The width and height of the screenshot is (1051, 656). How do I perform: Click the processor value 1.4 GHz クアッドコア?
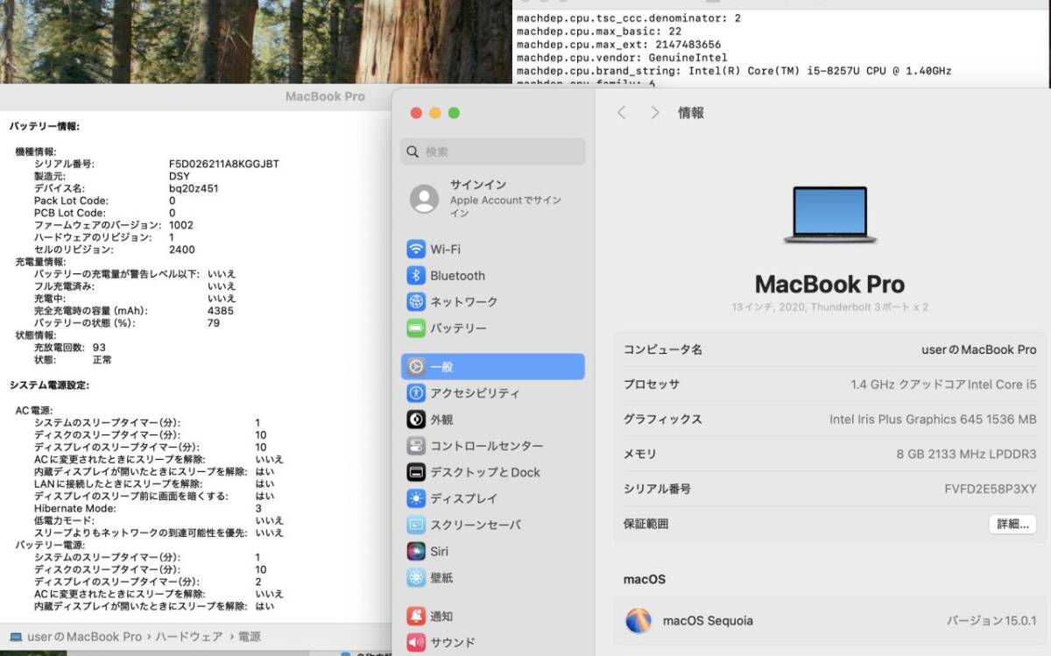943,384
